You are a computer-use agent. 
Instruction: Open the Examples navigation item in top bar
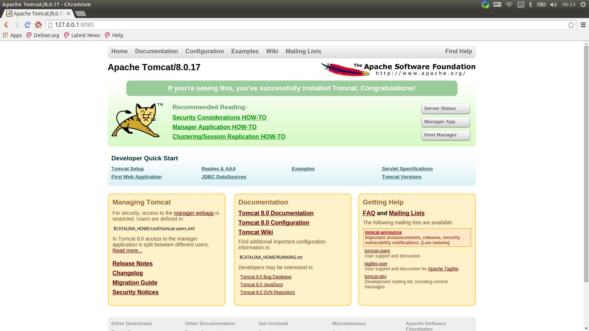[x=245, y=51]
